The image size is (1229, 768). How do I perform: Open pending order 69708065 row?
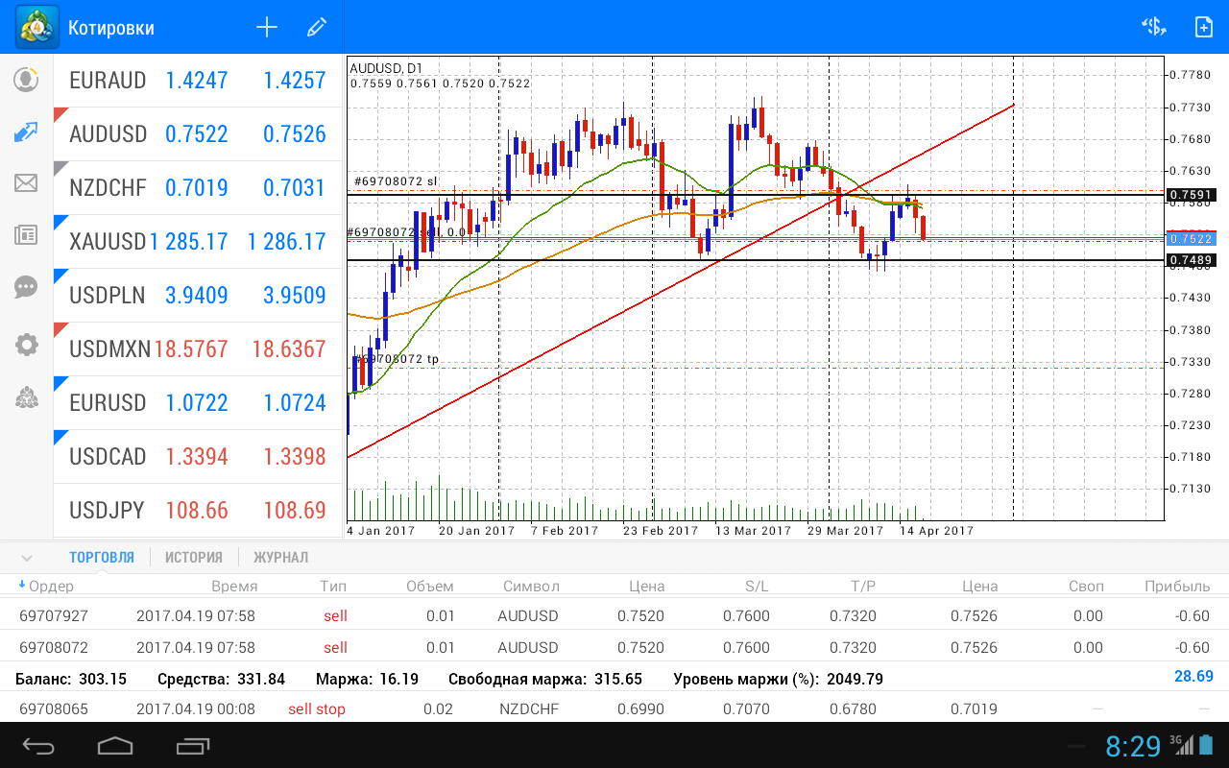[x=614, y=708]
